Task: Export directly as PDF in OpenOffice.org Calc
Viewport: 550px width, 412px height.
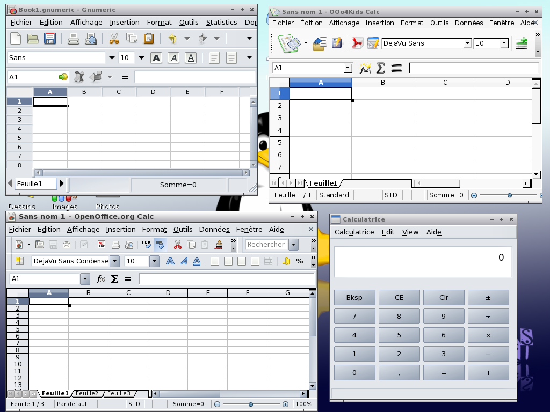Action: (x=102, y=245)
